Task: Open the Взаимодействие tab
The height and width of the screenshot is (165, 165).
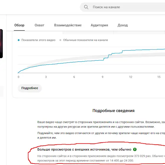Action: [x=68, y=25]
